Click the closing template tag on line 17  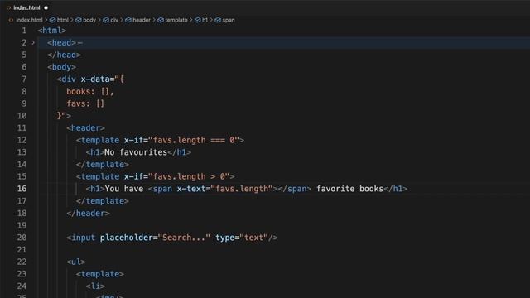point(103,200)
